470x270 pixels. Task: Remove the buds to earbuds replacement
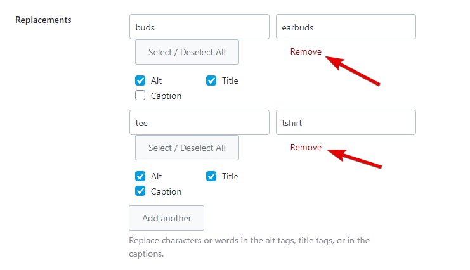[x=306, y=52]
